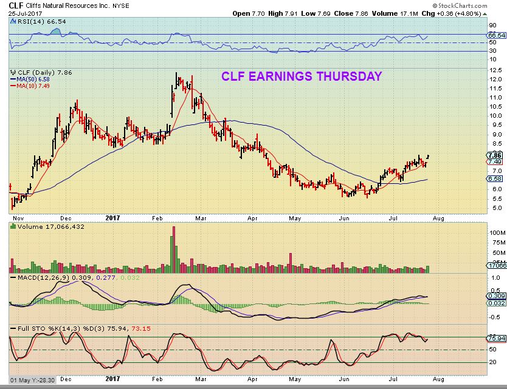Viewport: 507px width, 389px height.
Task: Click the High 7.91 quote value
Action: [283, 13]
